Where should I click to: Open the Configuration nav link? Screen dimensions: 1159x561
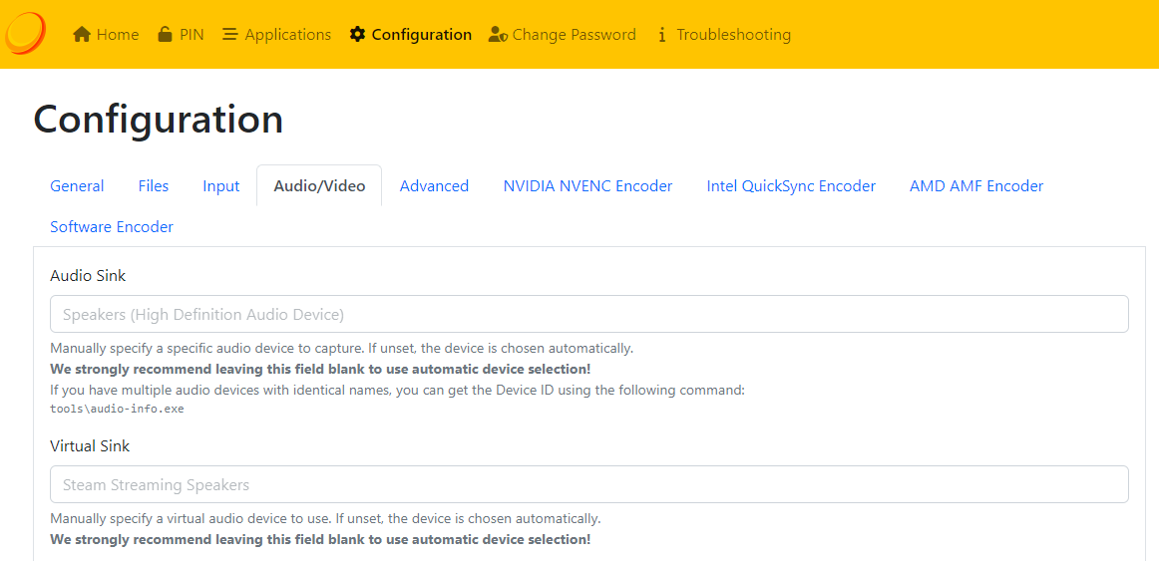pos(411,35)
